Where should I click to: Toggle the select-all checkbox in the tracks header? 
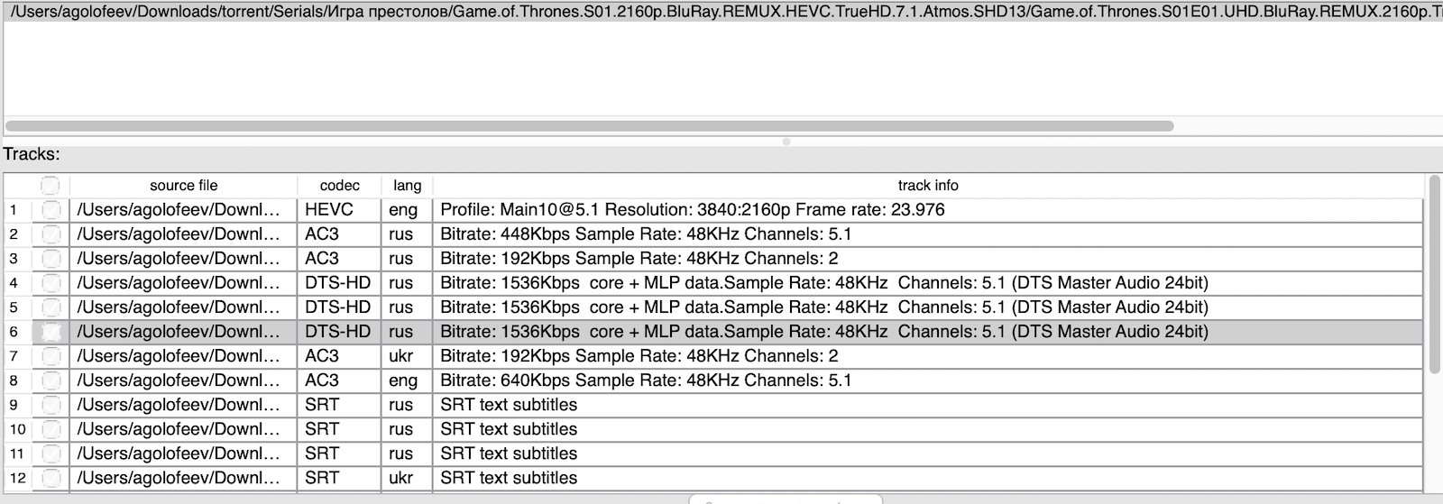pyautogui.click(x=51, y=185)
